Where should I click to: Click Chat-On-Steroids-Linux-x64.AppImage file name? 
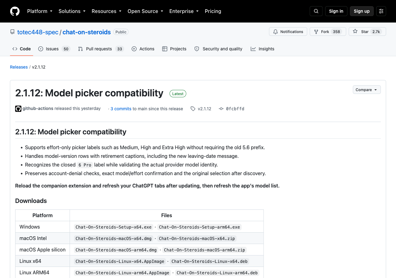pos(120,261)
